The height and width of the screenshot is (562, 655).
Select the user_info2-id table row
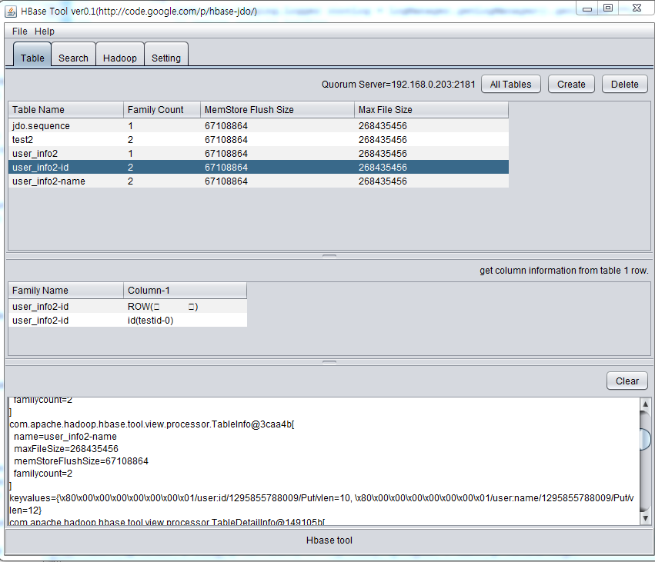[x=259, y=168]
